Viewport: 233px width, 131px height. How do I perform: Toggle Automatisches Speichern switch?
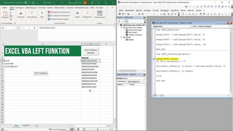point(27,3)
